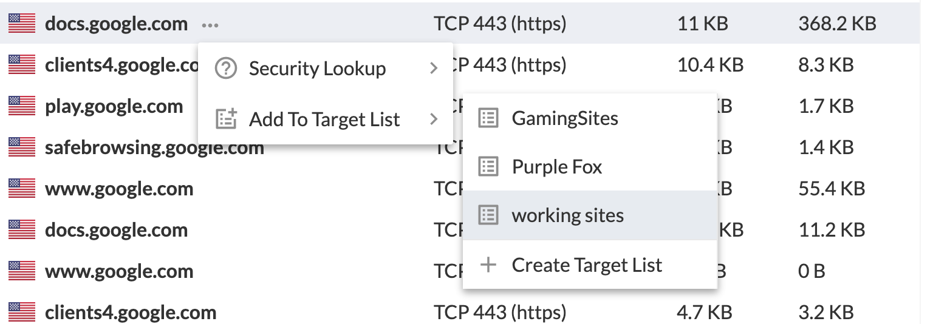Add to the Purple Fox list

(x=590, y=166)
